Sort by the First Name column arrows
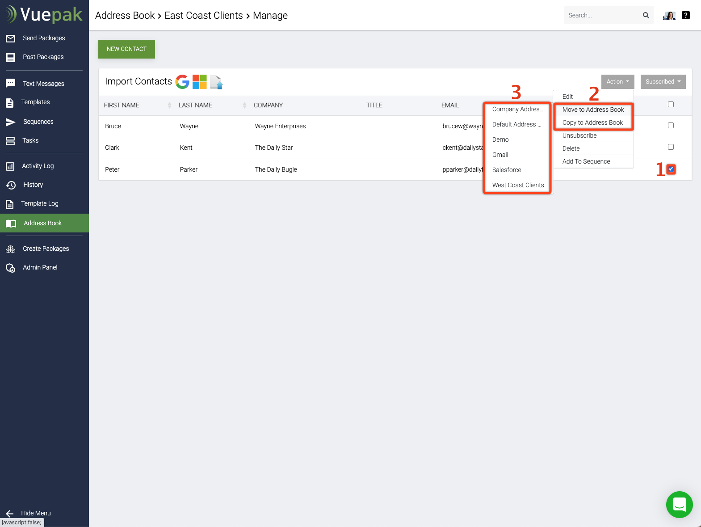This screenshot has width=701, height=527. (x=169, y=105)
